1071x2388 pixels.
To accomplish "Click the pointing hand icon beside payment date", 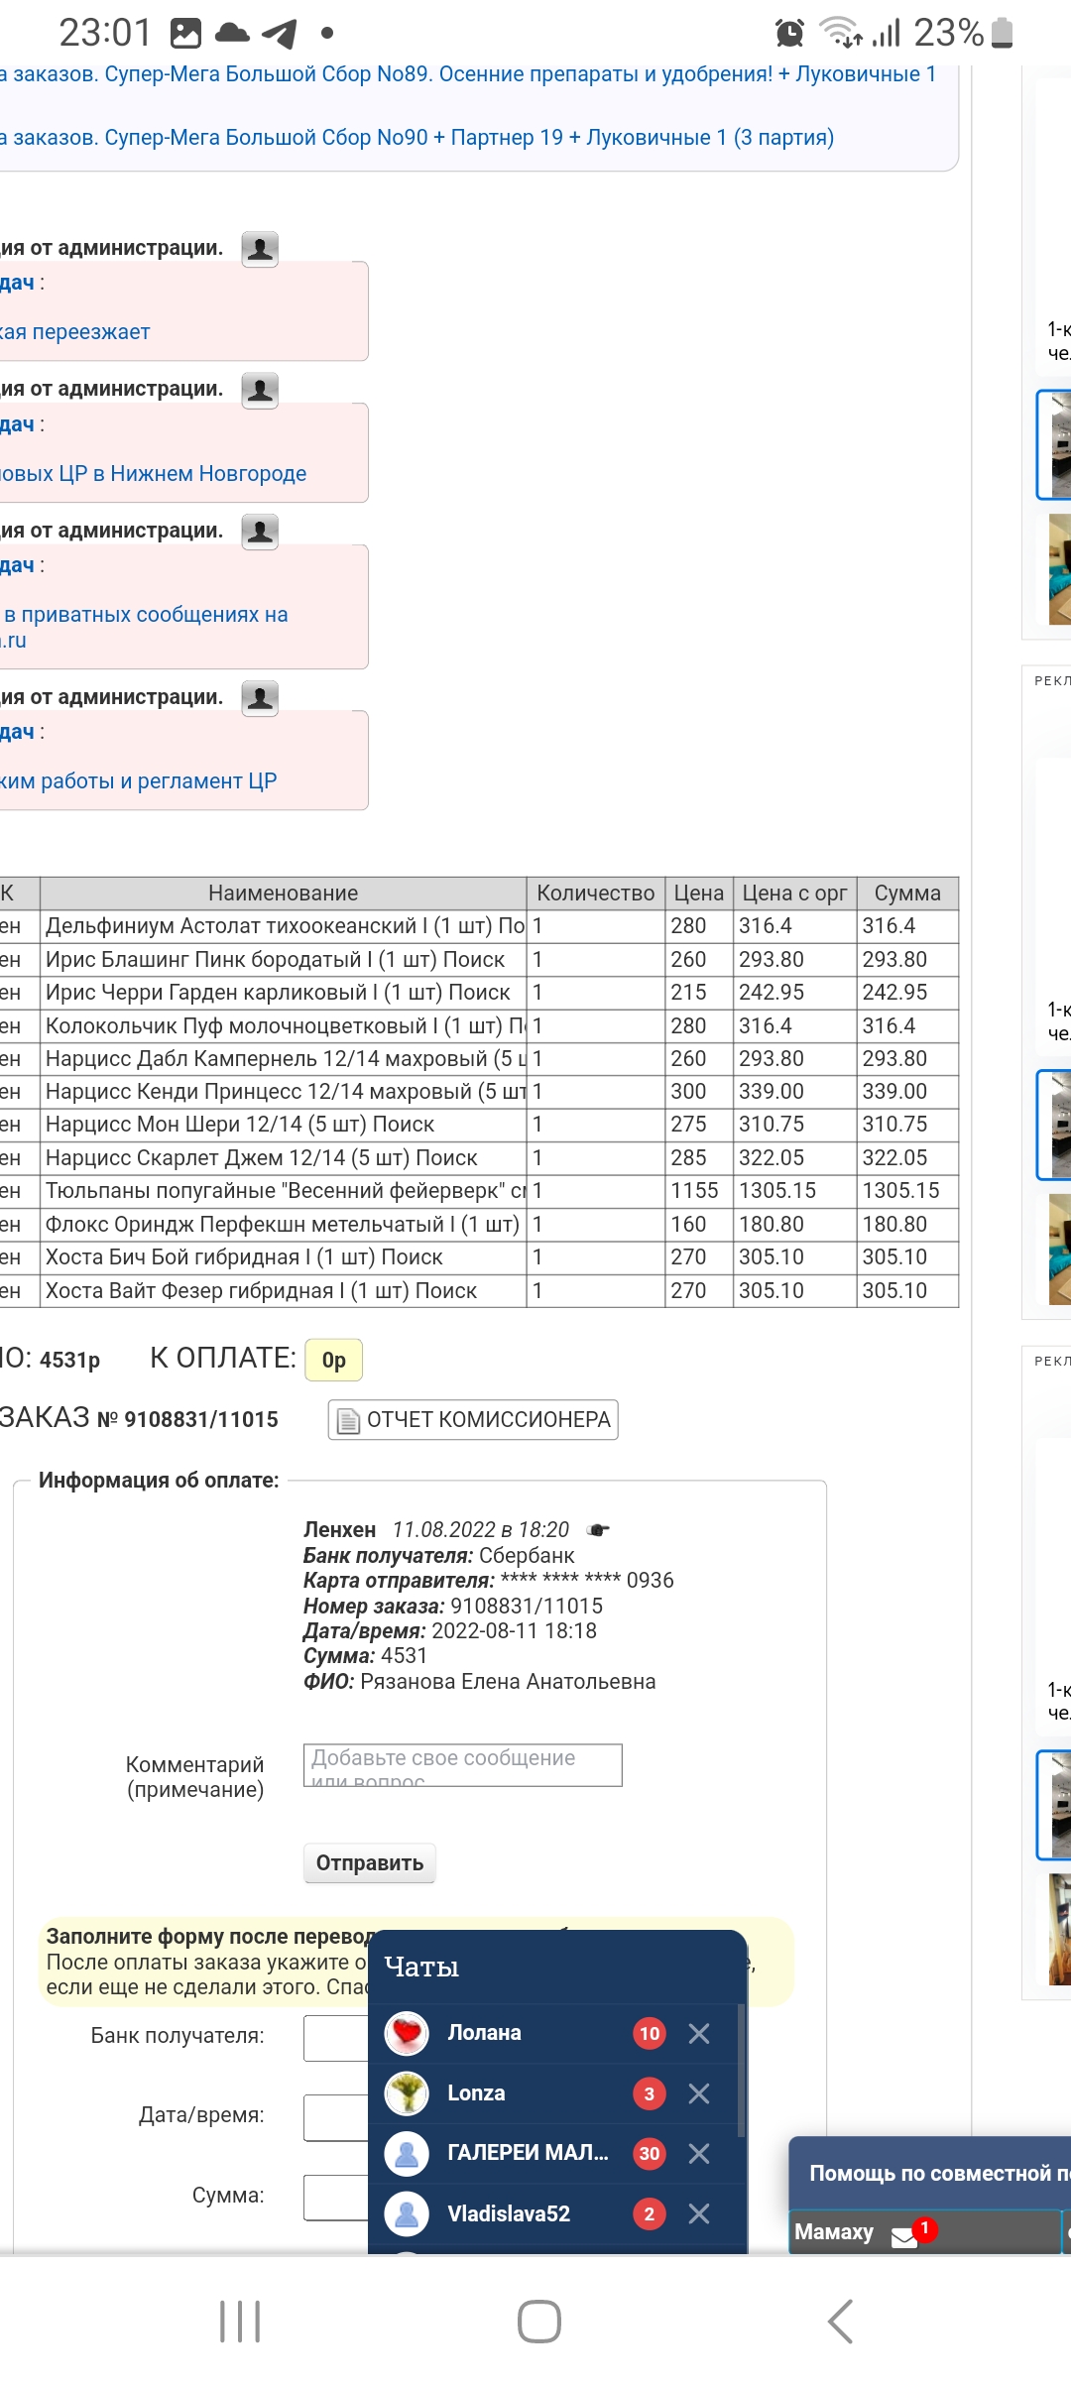I will tap(598, 1529).
